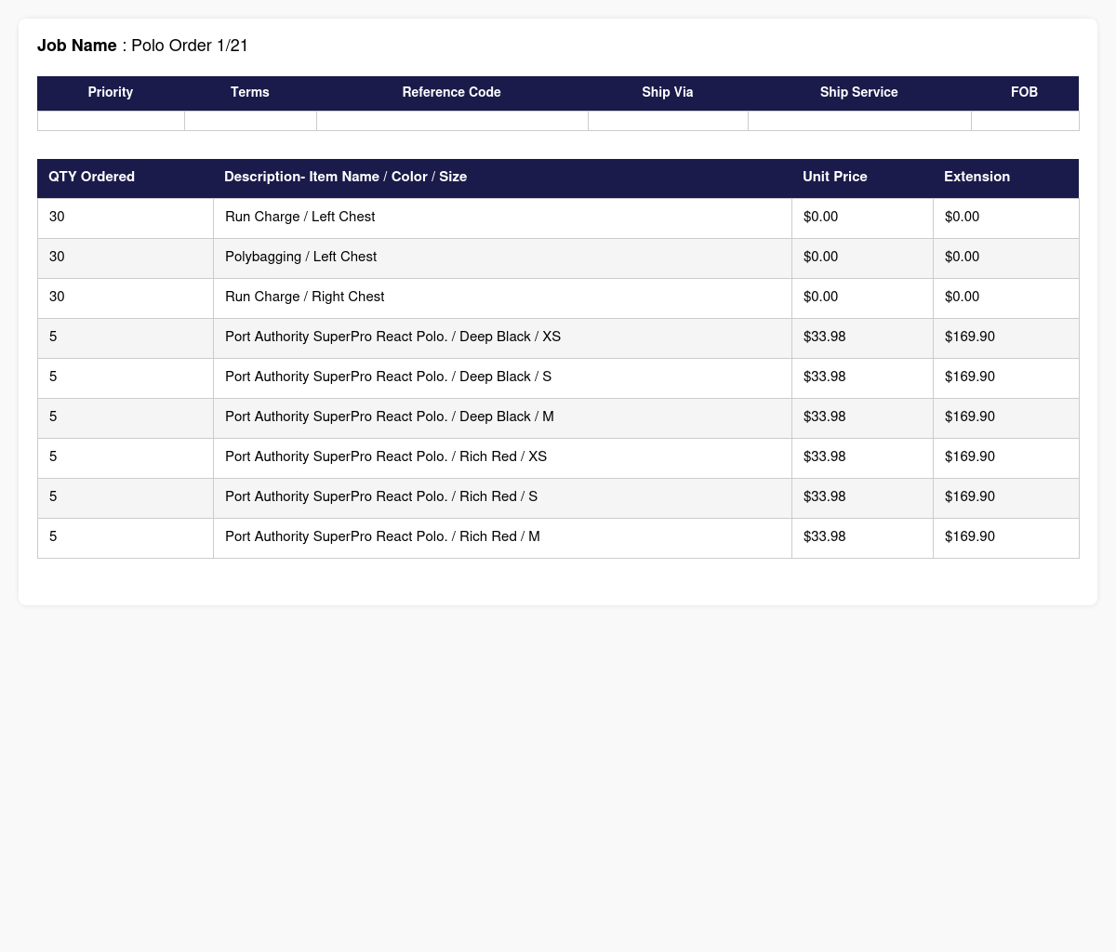Click $169.90 extension in Deep Black / XS row

pos(970,337)
